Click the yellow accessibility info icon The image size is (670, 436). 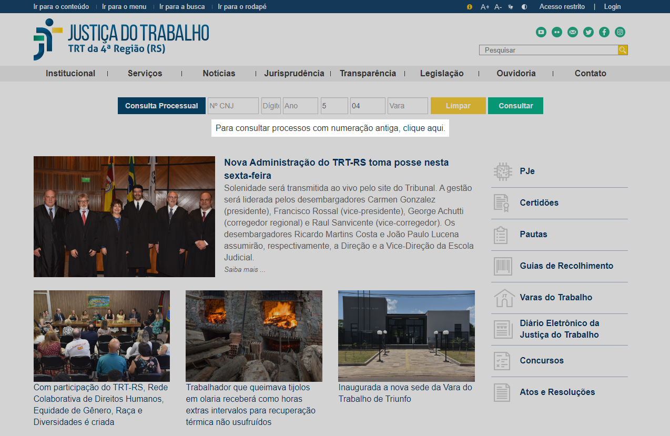(469, 7)
